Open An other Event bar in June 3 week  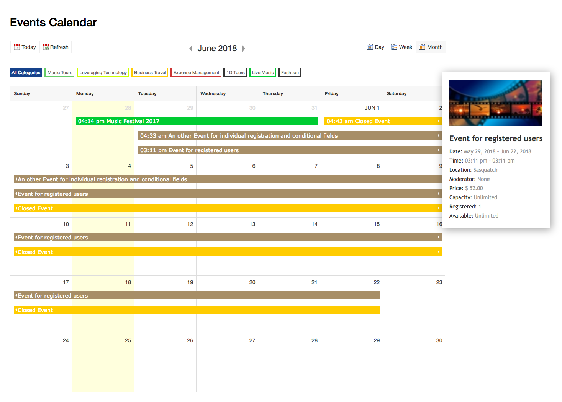click(228, 179)
